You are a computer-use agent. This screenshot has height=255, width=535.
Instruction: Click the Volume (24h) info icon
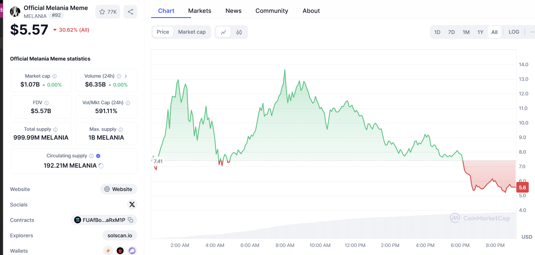pos(119,76)
